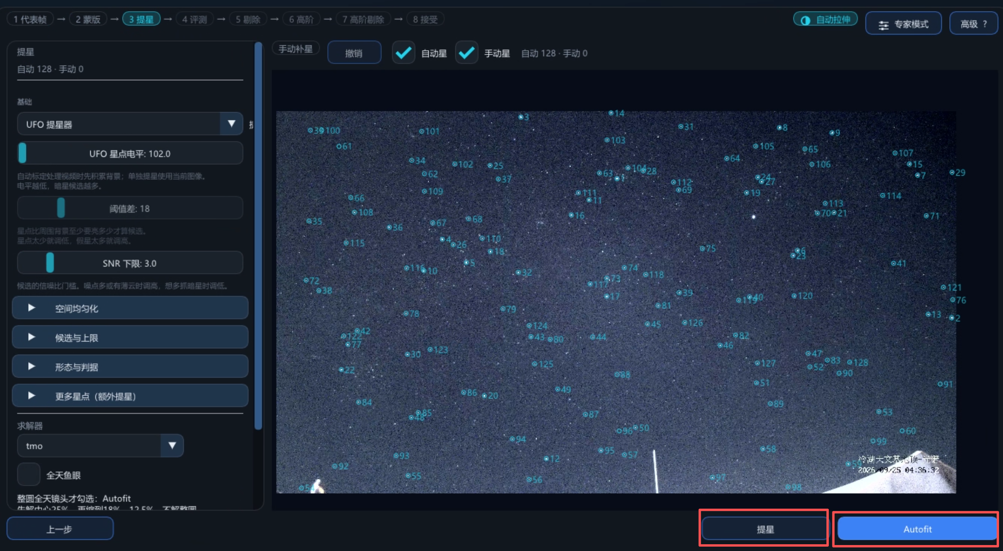Enable the 全天鱼眼 checkbox

[x=29, y=474]
